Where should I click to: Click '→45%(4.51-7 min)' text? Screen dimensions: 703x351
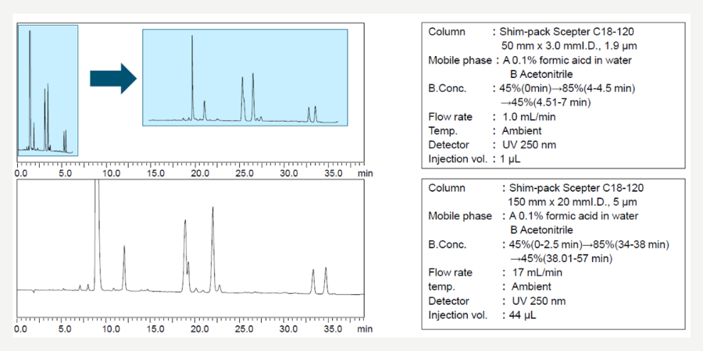(545, 102)
